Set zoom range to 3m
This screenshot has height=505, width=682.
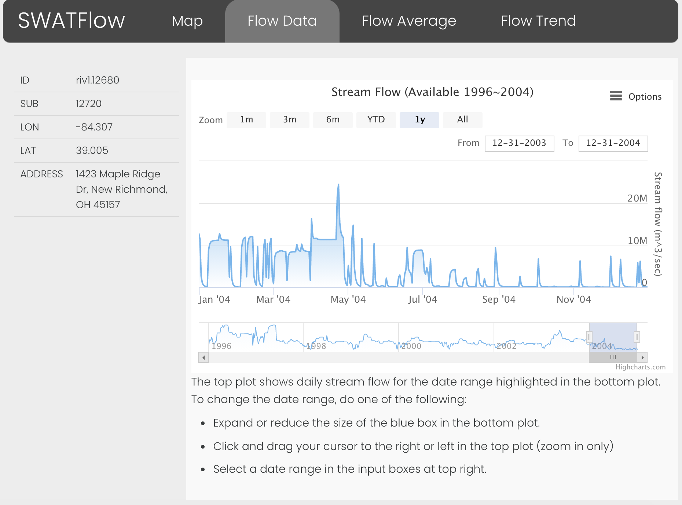tap(289, 120)
